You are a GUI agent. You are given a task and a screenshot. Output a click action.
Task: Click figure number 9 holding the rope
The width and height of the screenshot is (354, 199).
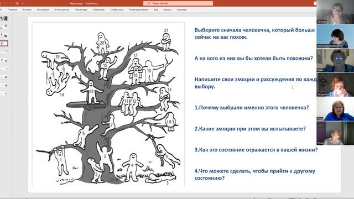(x=168, y=156)
